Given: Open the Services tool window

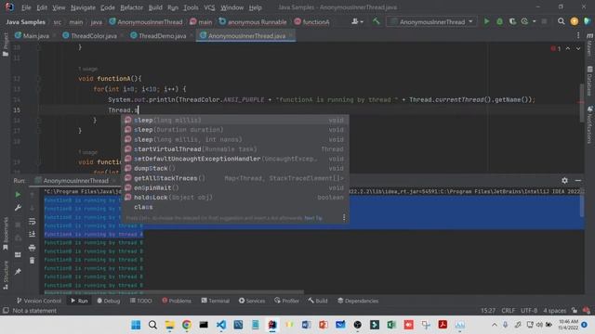Looking at the screenshot, I should [x=252, y=301].
